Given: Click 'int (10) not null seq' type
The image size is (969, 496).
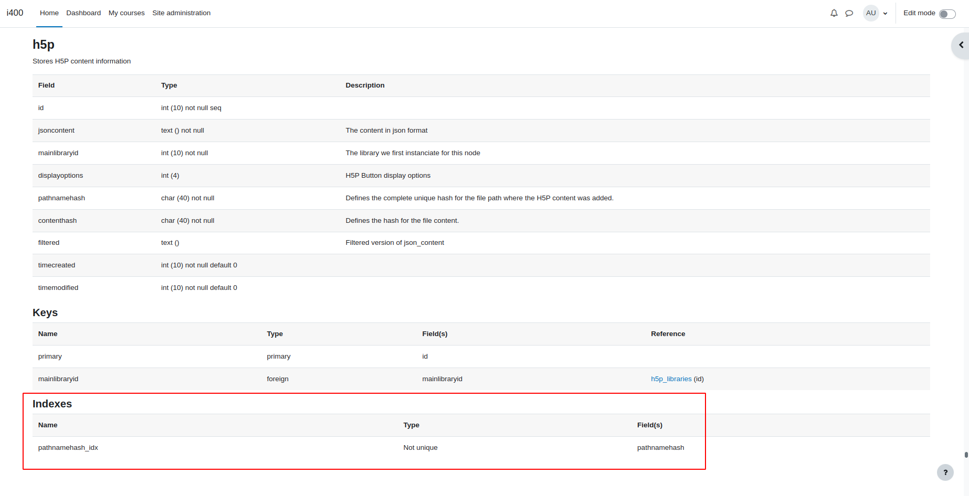Looking at the screenshot, I should pos(191,108).
